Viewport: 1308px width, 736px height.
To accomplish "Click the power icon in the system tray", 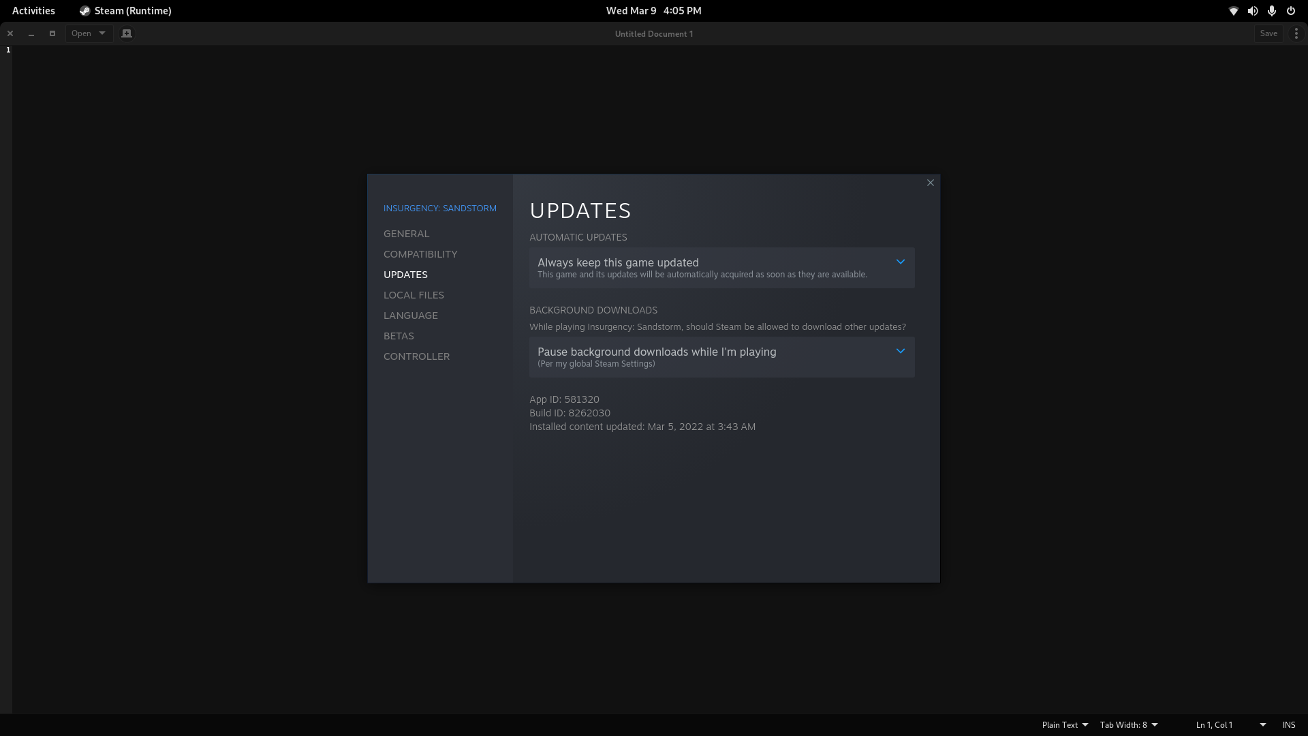I will click(1290, 10).
